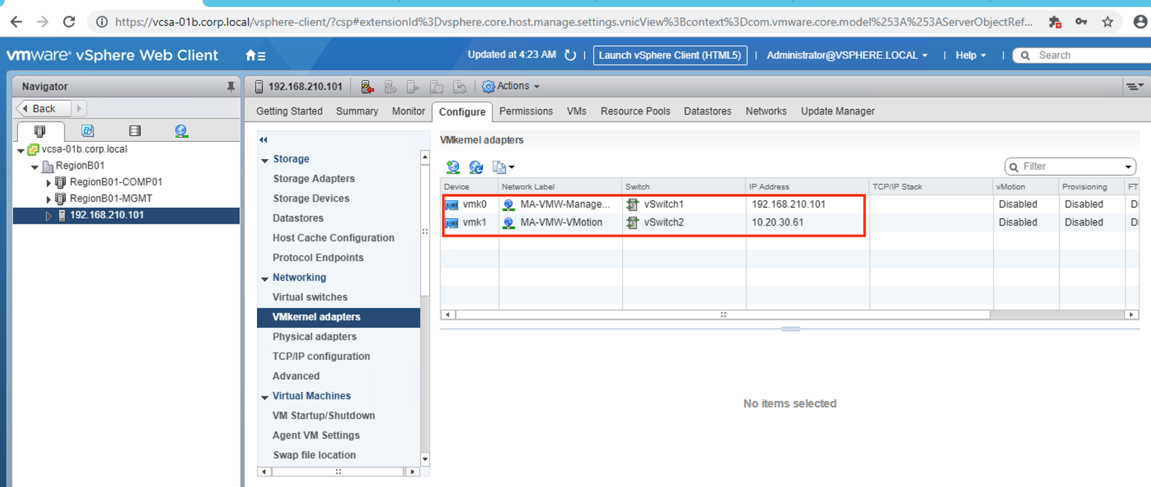This screenshot has width=1151, height=487.
Task: Click the global refresh icon beside the update time
Action: pyautogui.click(x=570, y=55)
